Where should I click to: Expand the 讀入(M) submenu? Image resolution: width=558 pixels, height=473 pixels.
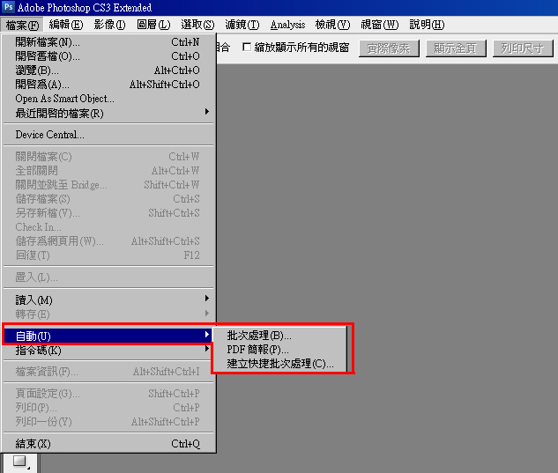[109, 299]
